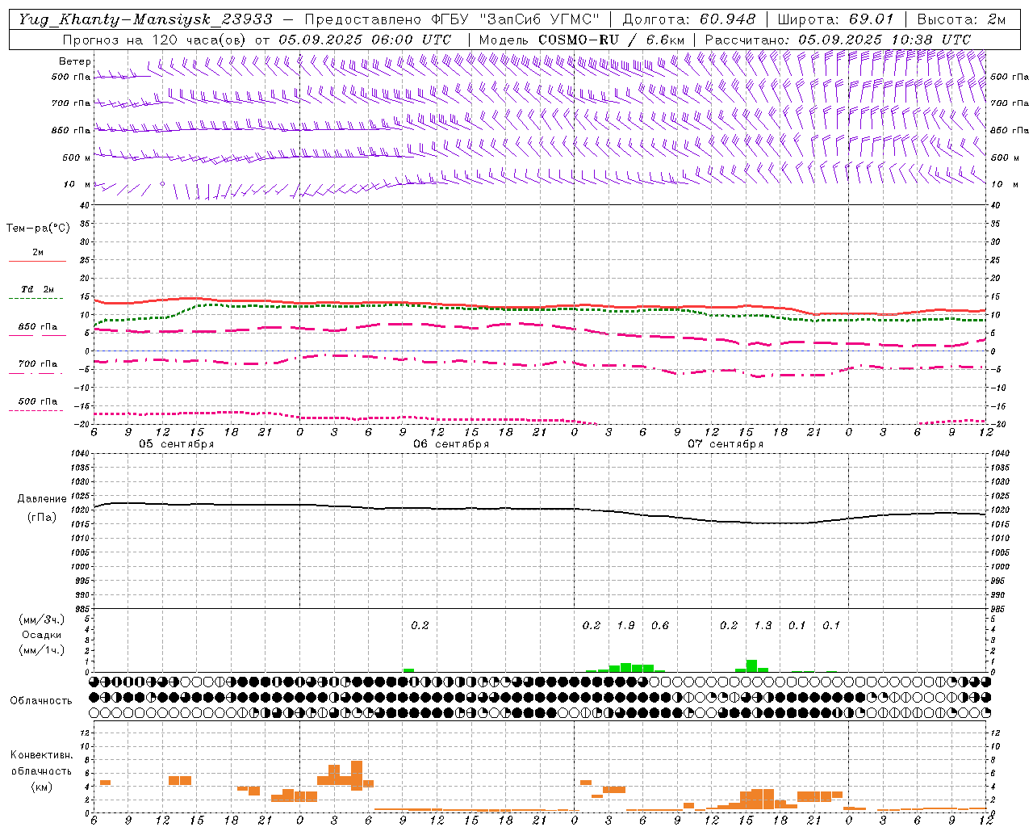This screenshot has width=1033, height=827.
Task: Click the '05 сентября' date label
Action: point(176,444)
